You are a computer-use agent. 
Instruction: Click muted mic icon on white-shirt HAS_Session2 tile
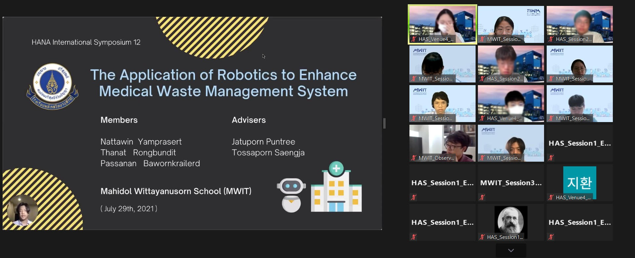click(x=551, y=39)
